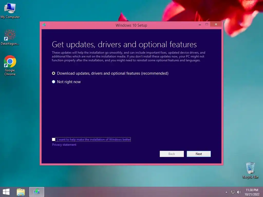Show hidden system tray icons
This screenshot has height=197, width=263.
[x=227, y=192]
